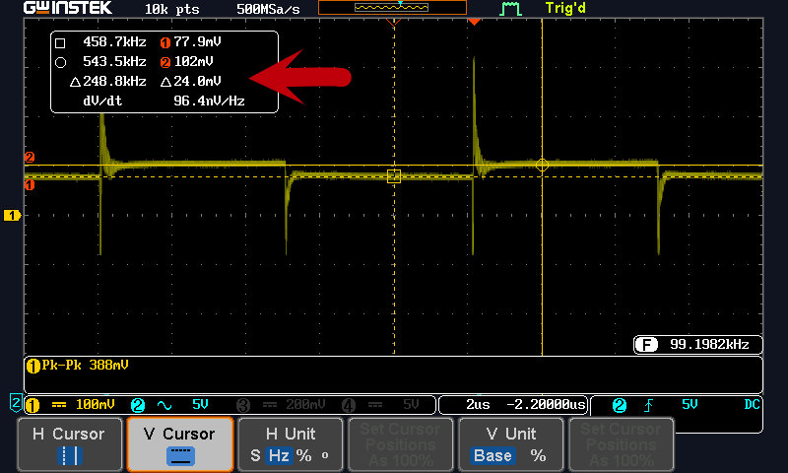The height and width of the screenshot is (473, 788).
Task: Click the Trig'd status indicator
Action: pyautogui.click(x=565, y=8)
